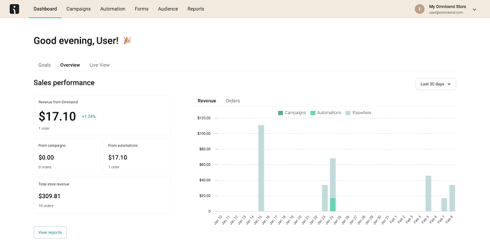Toggle the Automations legend swatch

tap(313, 113)
